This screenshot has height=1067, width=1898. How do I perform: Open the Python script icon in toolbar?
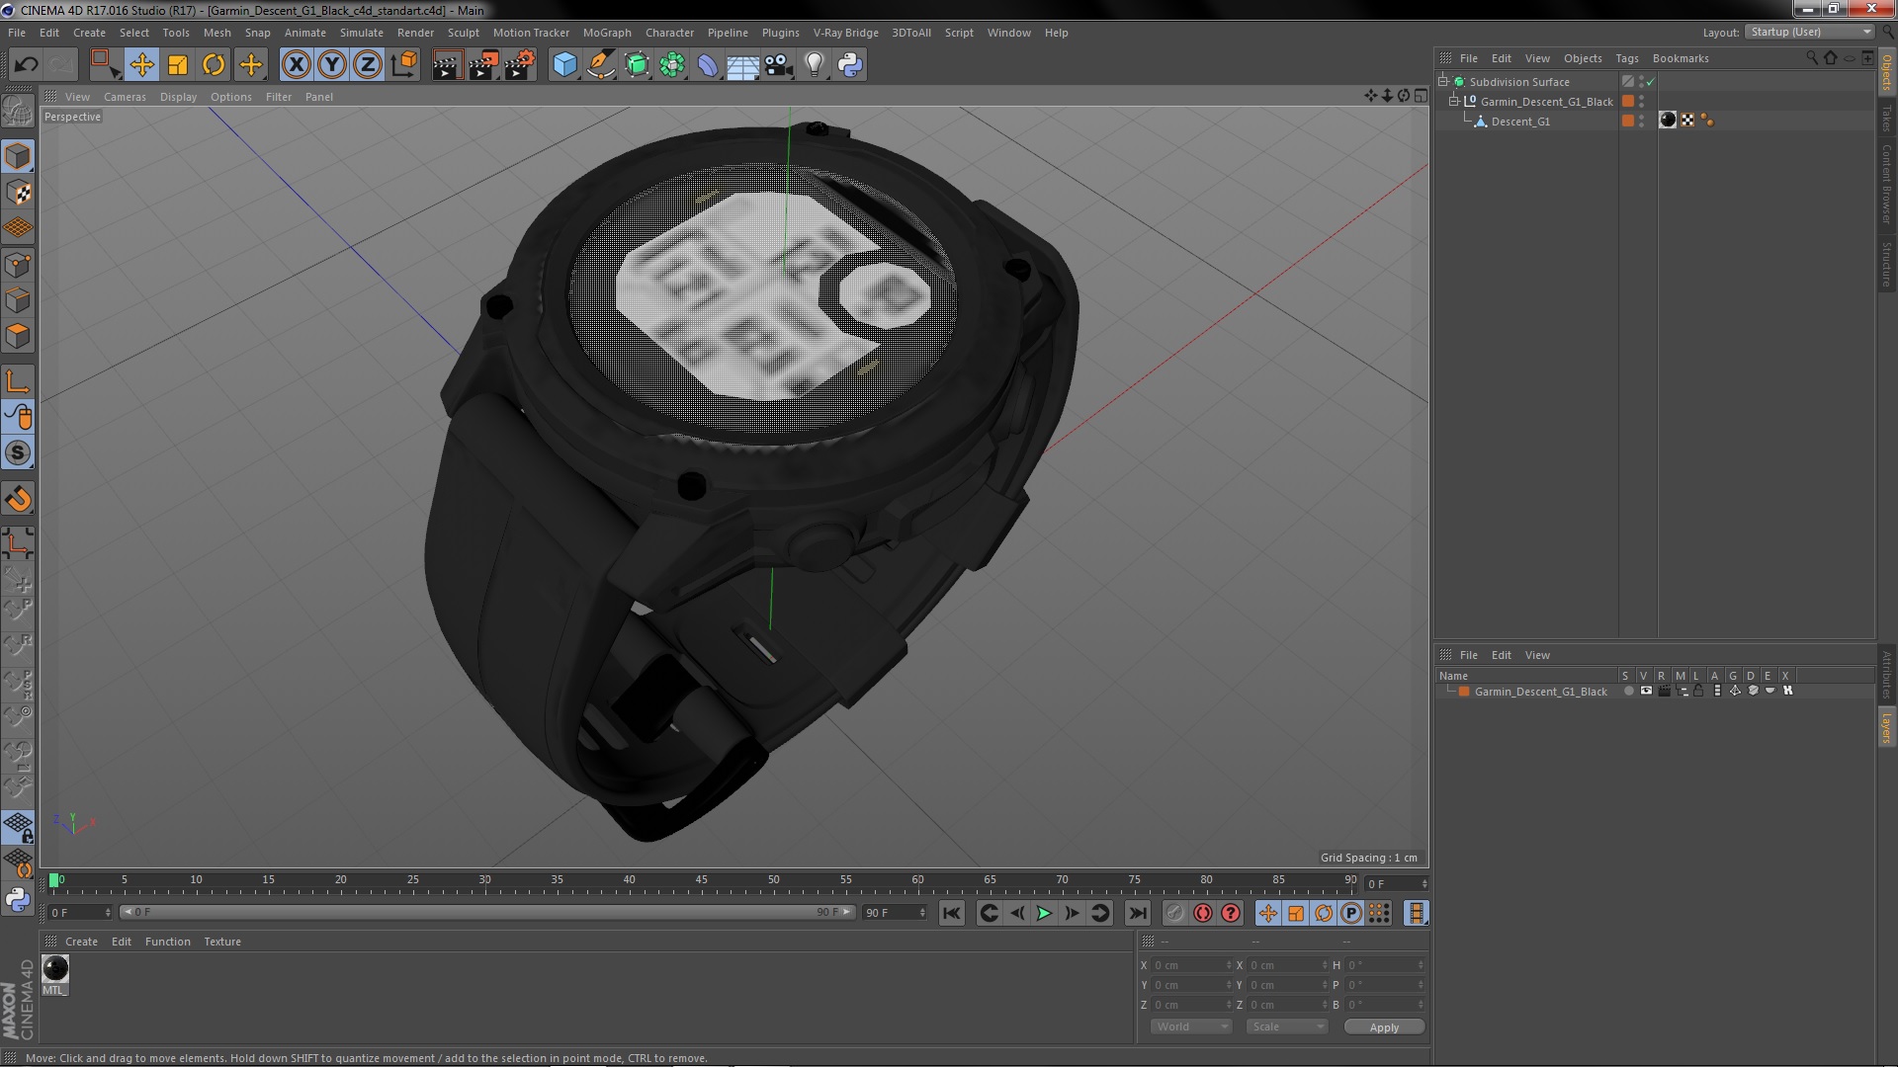click(850, 65)
